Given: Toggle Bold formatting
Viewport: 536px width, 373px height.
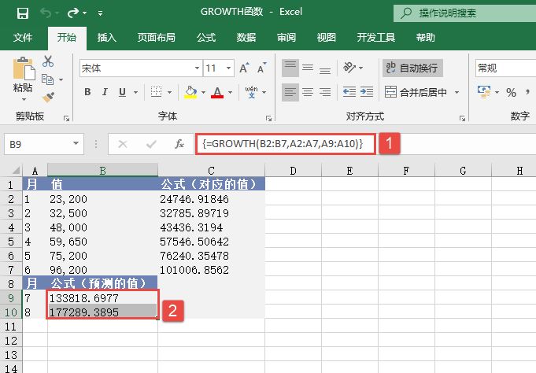Looking at the screenshot, I should tap(87, 93).
